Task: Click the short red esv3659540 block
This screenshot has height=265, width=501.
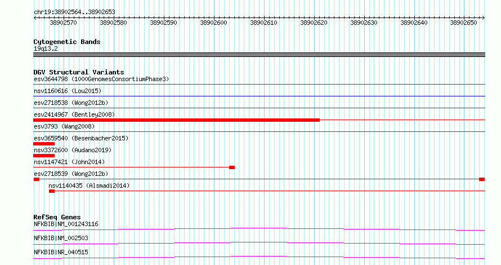Action: click(x=44, y=144)
